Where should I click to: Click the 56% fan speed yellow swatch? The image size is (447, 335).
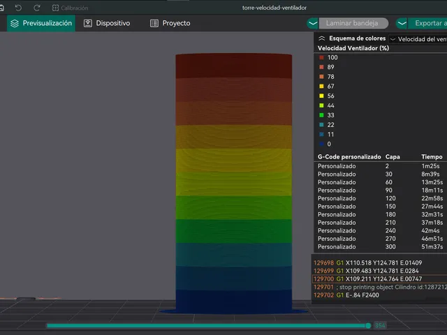(321, 96)
